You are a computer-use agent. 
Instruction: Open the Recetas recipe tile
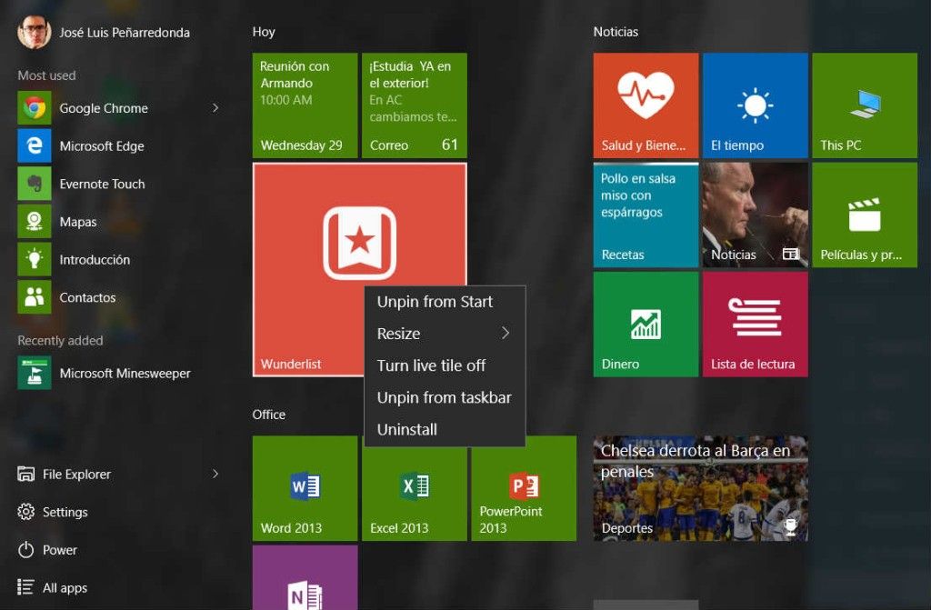point(646,215)
